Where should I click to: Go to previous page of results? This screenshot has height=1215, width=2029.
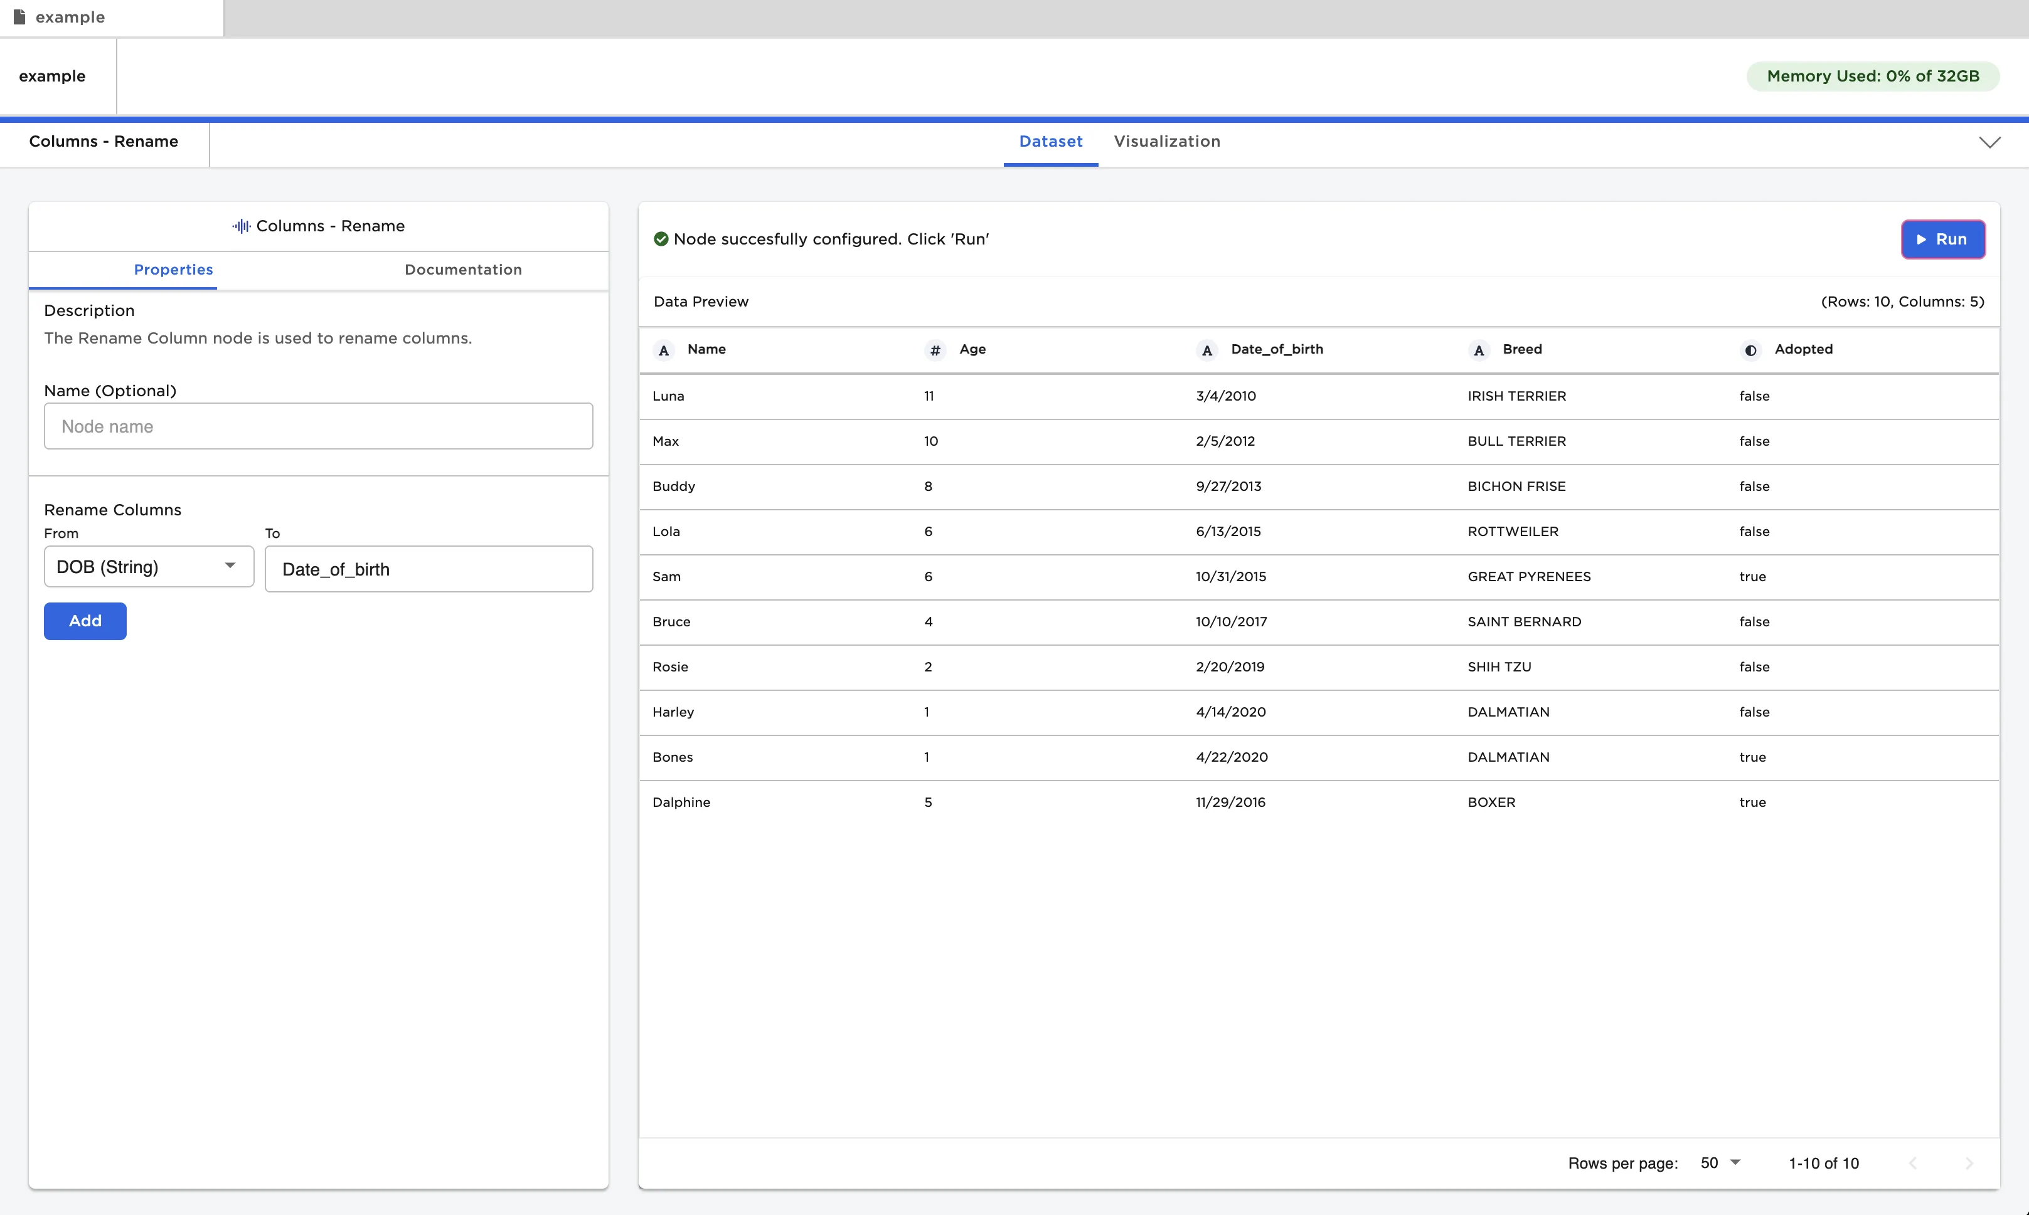pos(1913,1164)
